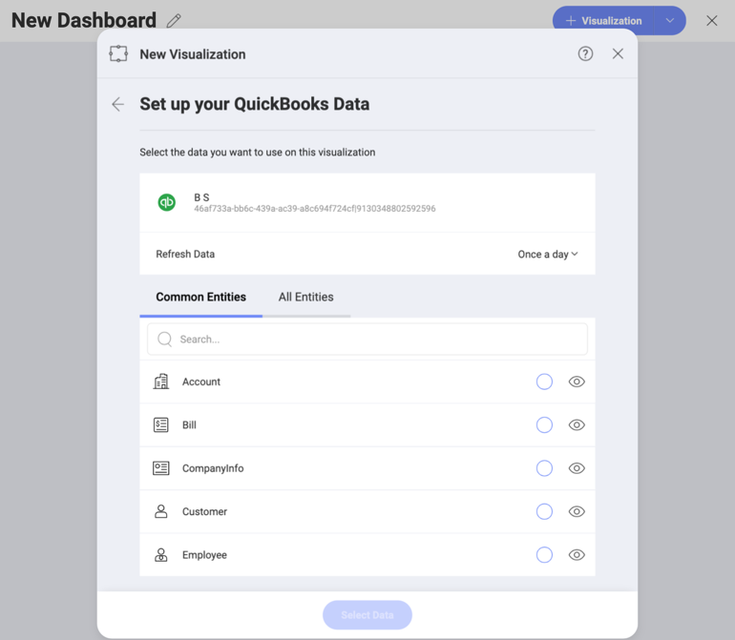Select the Account radio button
This screenshot has height=640, width=735.
click(544, 382)
